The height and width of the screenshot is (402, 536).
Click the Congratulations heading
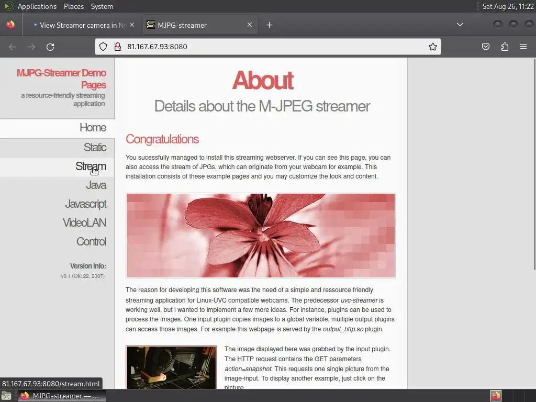coord(162,139)
